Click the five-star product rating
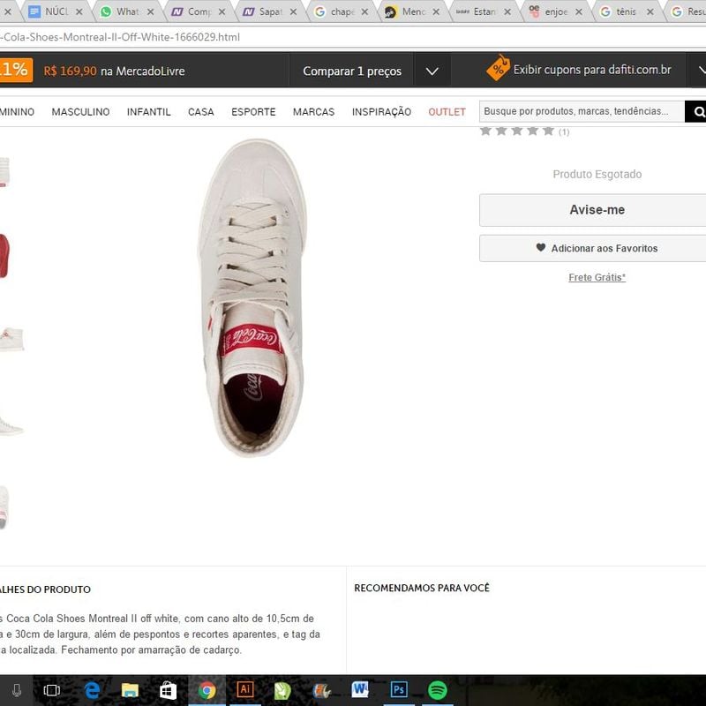Image resolution: width=706 pixels, height=706 pixels. tap(517, 131)
